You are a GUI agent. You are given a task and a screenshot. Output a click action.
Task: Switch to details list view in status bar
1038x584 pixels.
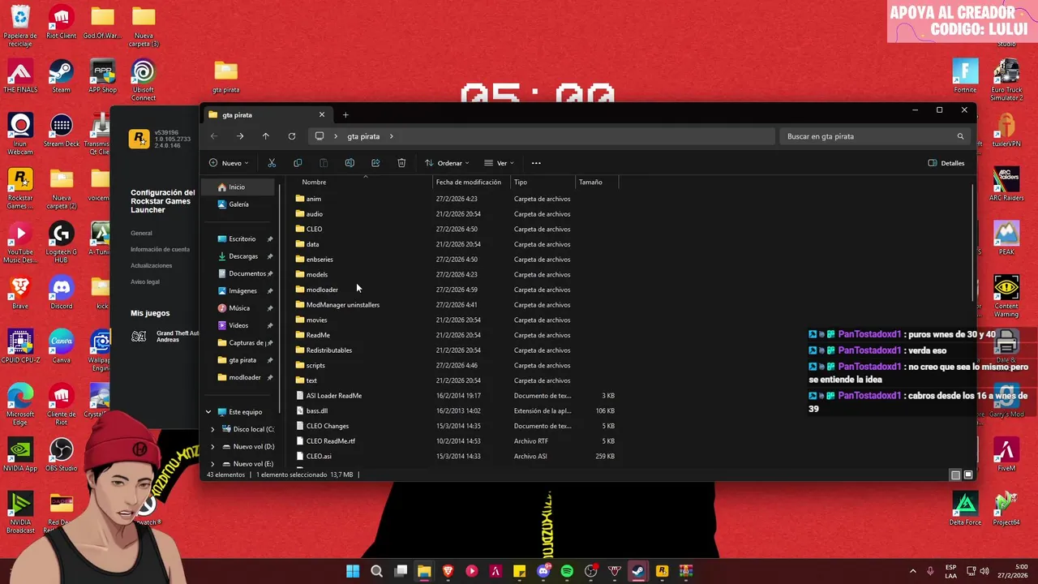(x=955, y=474)
